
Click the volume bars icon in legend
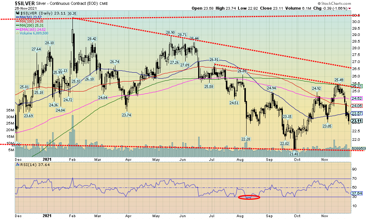click(17, 33)
